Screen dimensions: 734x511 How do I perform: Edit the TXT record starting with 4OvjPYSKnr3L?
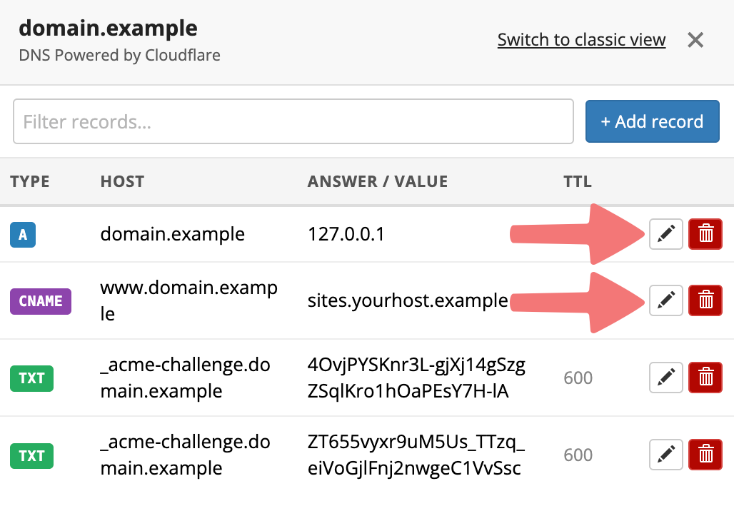(x=665, y=378)
